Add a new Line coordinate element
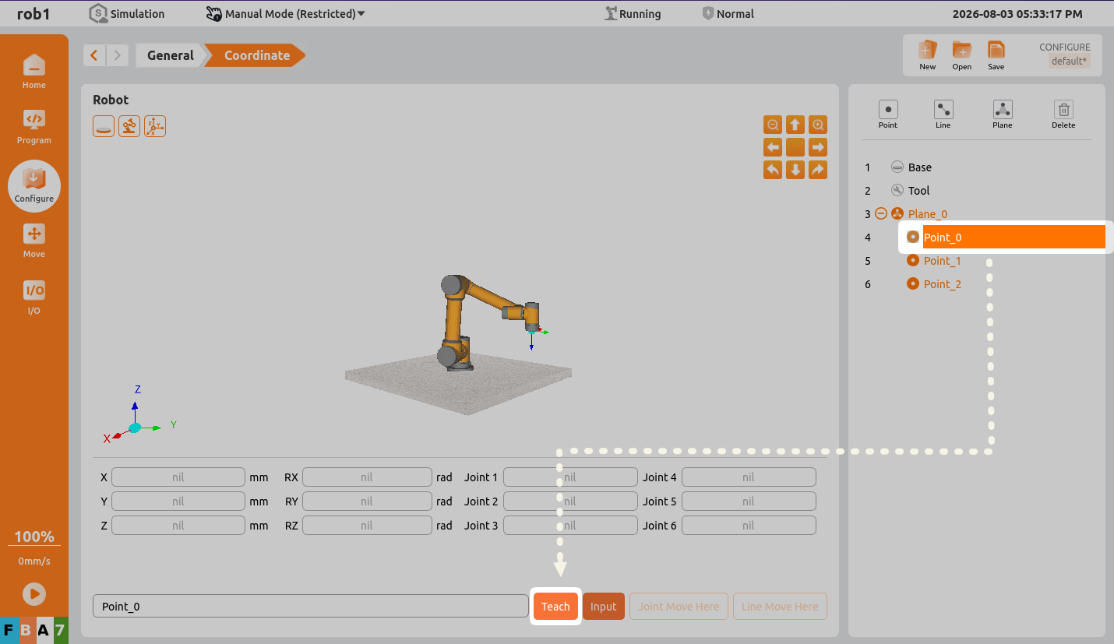The width and height of the screenshot is (1114, 644). point(943,114)
